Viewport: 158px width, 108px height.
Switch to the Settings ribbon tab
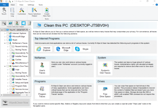[x=31, y=5]
